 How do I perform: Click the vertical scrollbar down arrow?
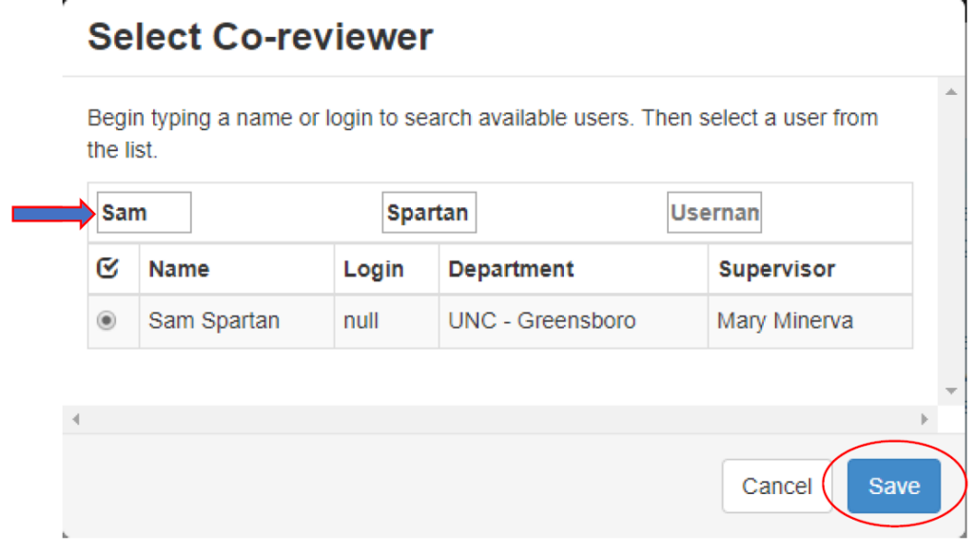(x=949, y=391)
